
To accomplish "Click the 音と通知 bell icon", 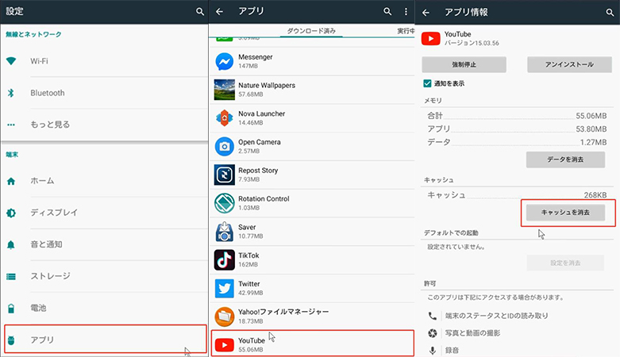I will [x=11, y=244].
